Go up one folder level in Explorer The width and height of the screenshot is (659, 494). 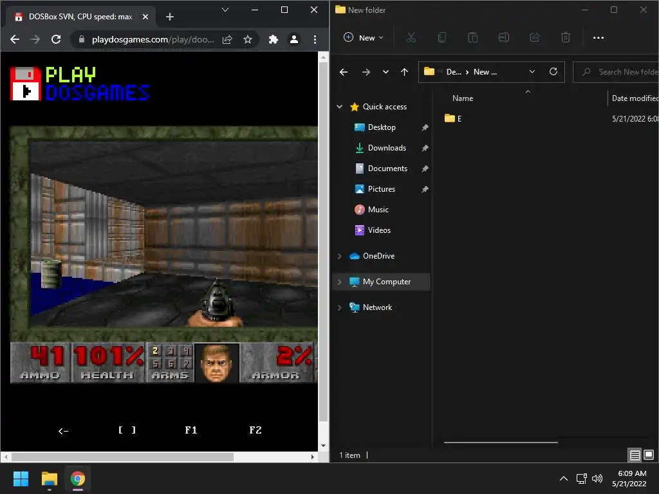tap(404, 72)
